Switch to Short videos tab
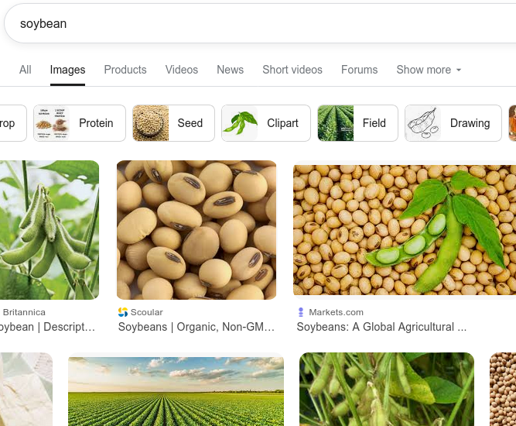 coord(292,70)
